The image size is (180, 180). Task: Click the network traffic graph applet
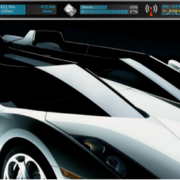pyautogui.click(x=171, y=10)
